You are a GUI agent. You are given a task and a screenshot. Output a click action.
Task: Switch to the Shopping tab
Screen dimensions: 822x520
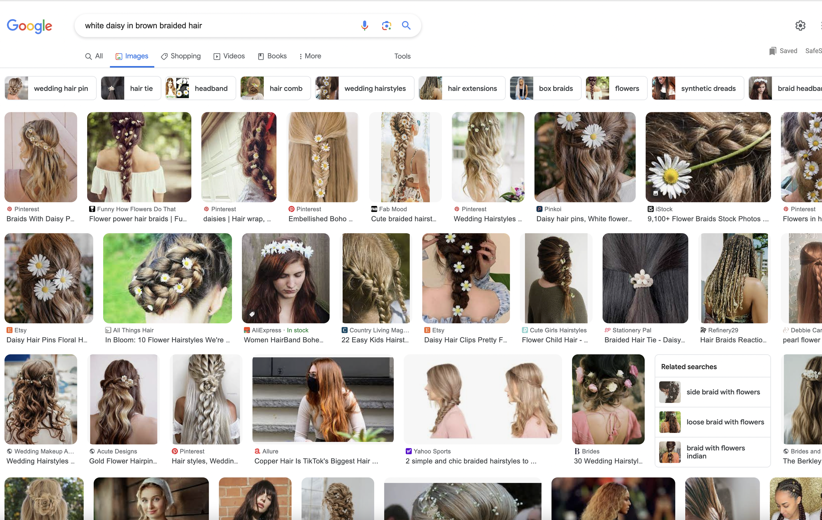(x=181, y=56)
